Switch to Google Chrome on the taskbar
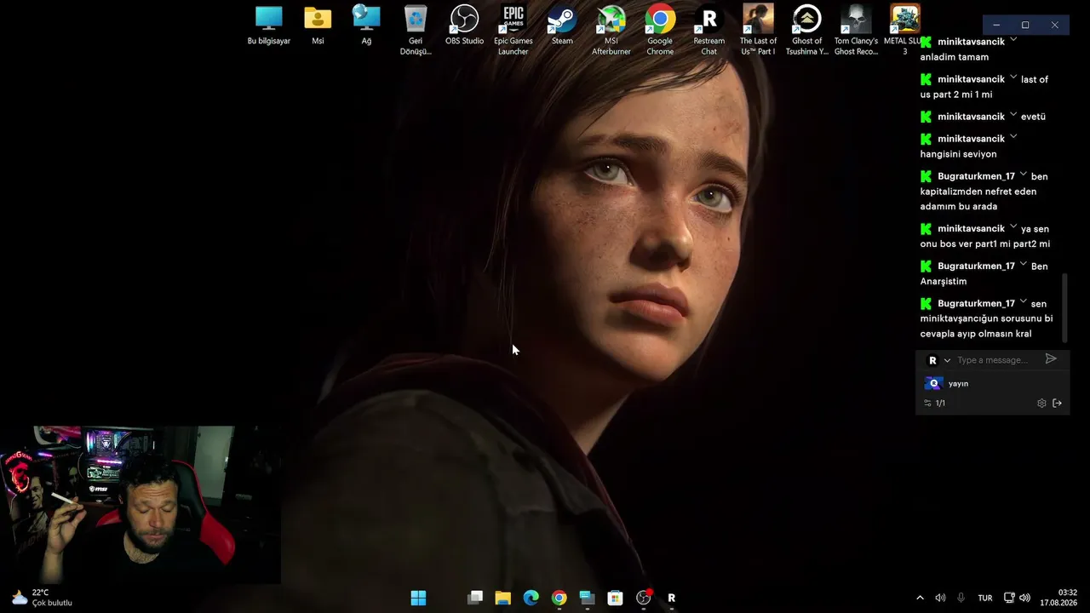The image size is (1090, 613). [559, 598]
